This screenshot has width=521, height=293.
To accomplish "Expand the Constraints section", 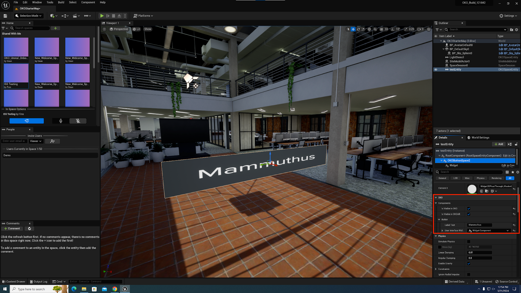I will coord(436,269).
